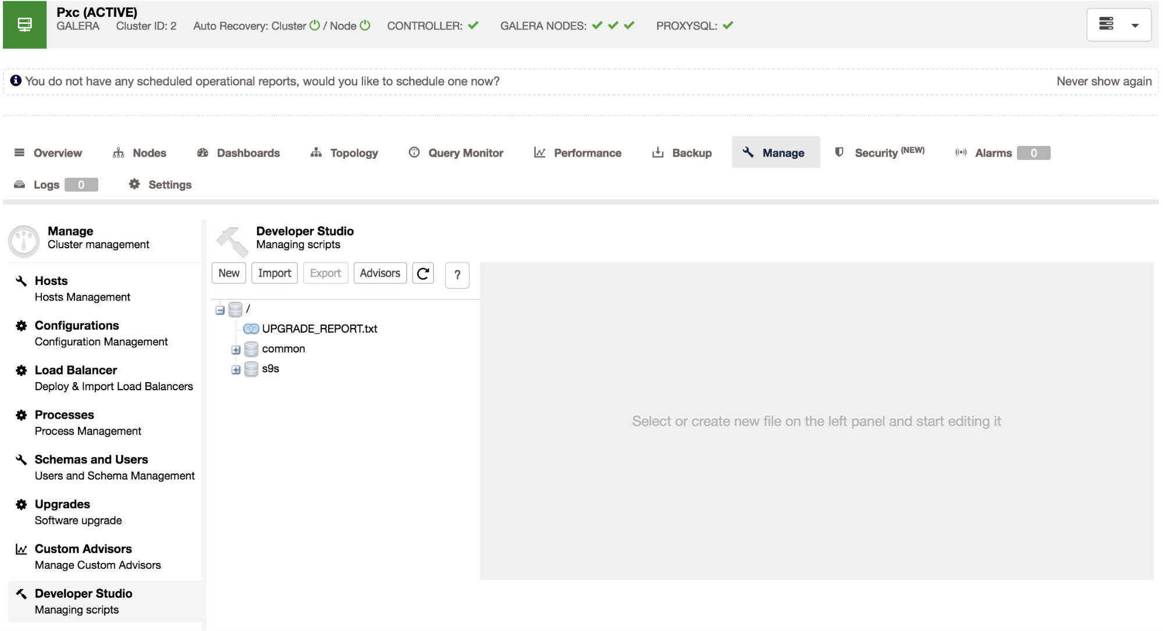Open the cluster actions dropdown arrow

(x=1134, y=26)
